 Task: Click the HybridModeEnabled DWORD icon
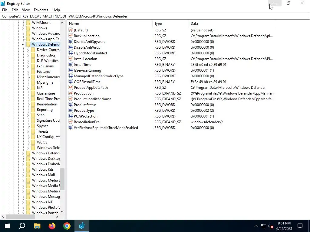pyautogui.click(x=71, y=53)
